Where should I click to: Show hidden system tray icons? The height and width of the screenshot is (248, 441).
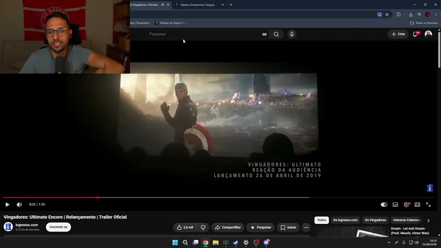389,242
